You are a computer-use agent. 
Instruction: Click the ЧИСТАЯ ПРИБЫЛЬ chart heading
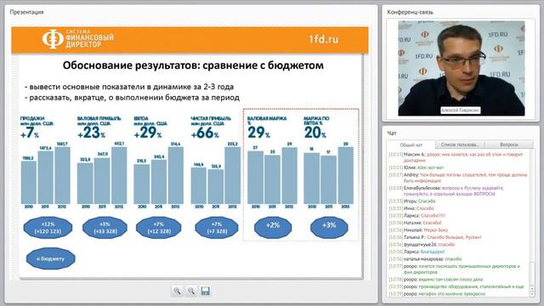pos(211,121)
